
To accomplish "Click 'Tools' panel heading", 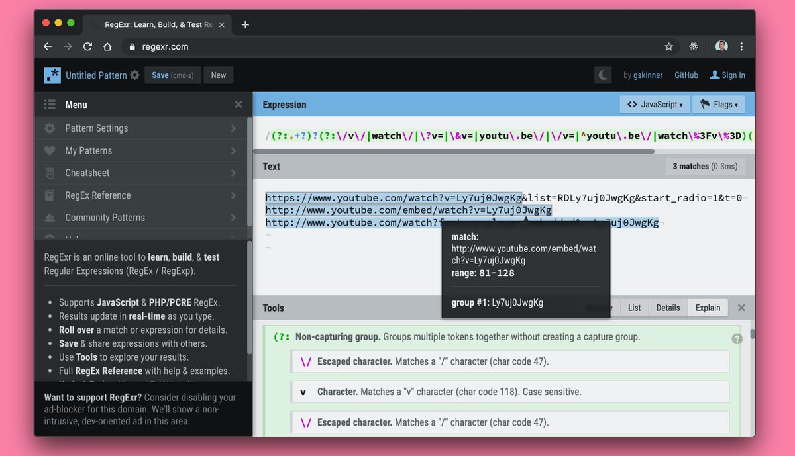I will [273, 308].
